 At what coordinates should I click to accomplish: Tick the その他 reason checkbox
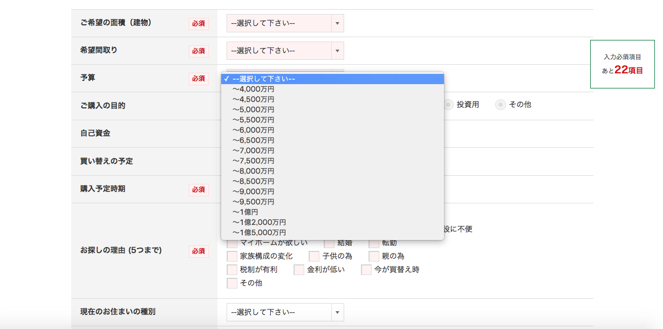(233, 283)
